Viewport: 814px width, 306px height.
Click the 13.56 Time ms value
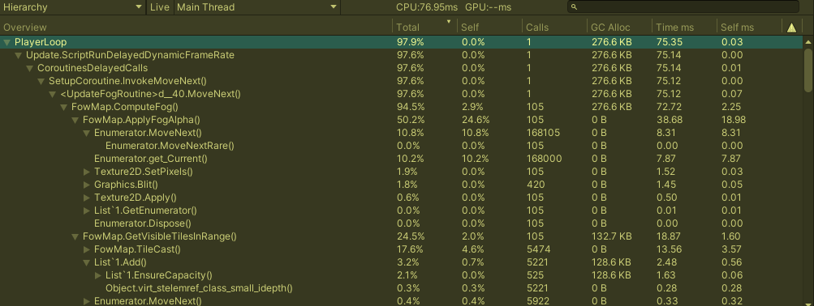coord(669,249)
